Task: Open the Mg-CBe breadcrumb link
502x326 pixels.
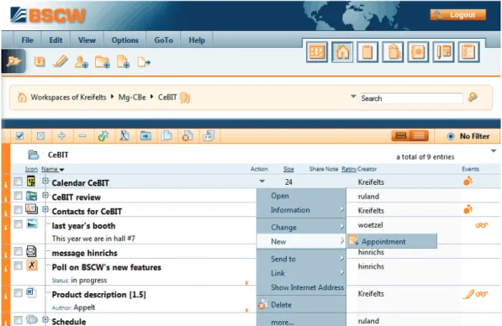Action: (x=132, y=97)
